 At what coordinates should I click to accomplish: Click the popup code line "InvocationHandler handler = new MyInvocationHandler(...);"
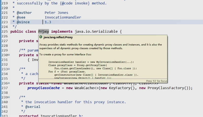[x=91, y=62]
